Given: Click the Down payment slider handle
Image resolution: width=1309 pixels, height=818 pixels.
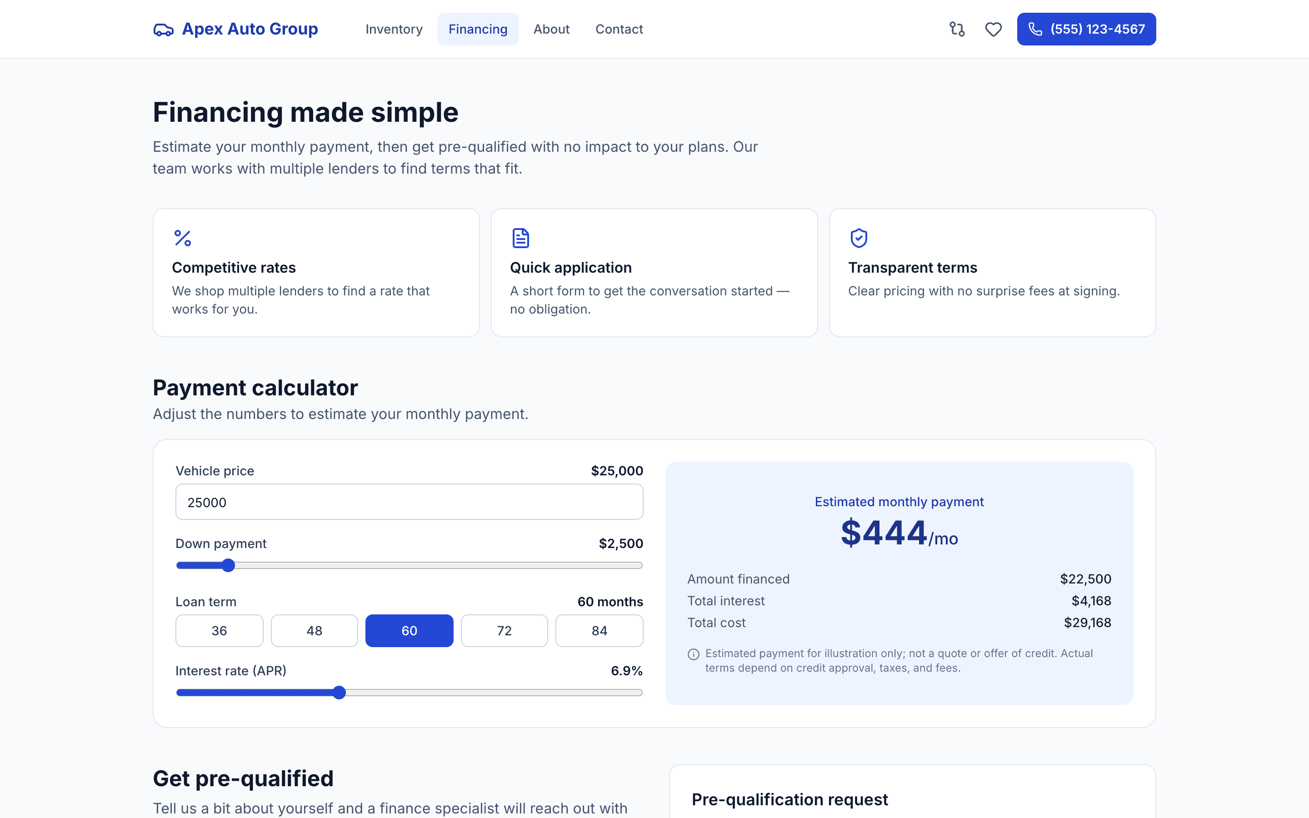Looking at the screenshot, I should tap(228, 565).
